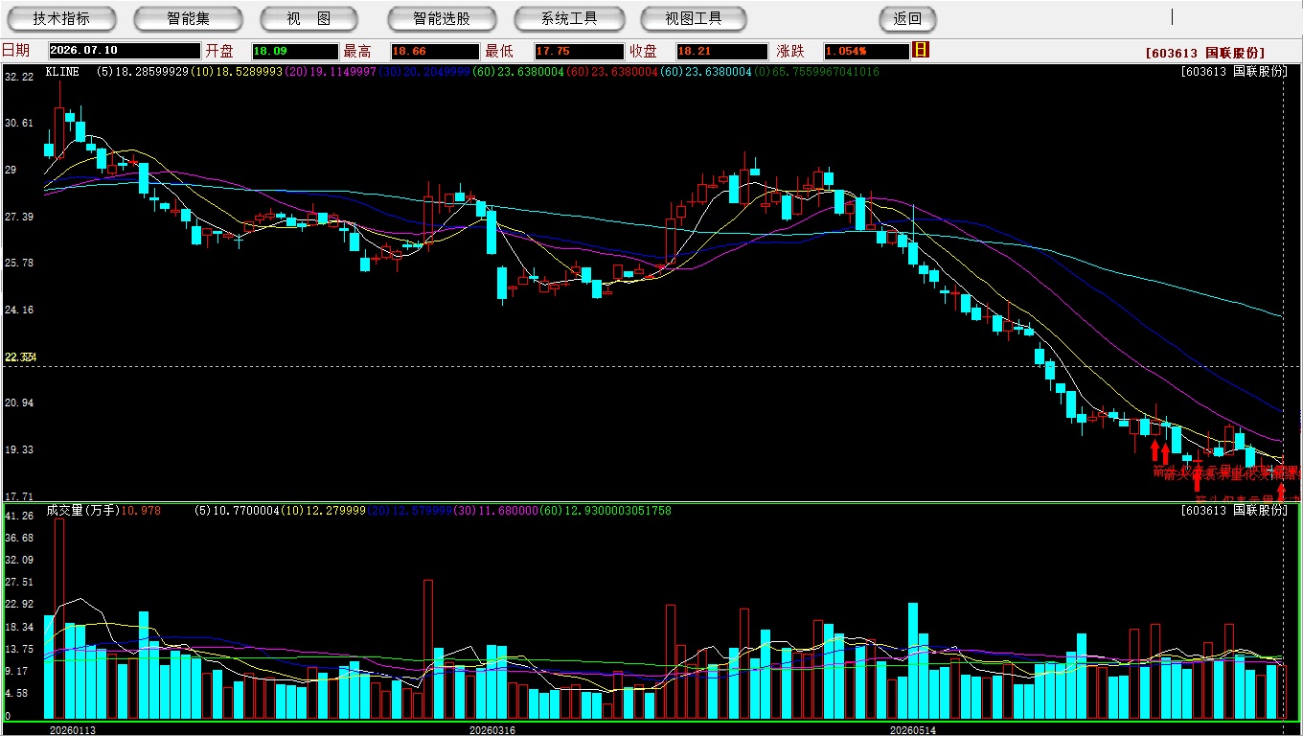Click the price axis label 24.16

tap(19, 310)
